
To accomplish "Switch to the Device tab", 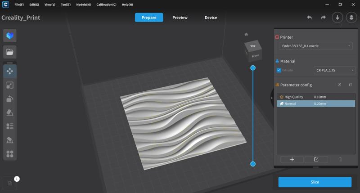I will [x=211, y=18].
